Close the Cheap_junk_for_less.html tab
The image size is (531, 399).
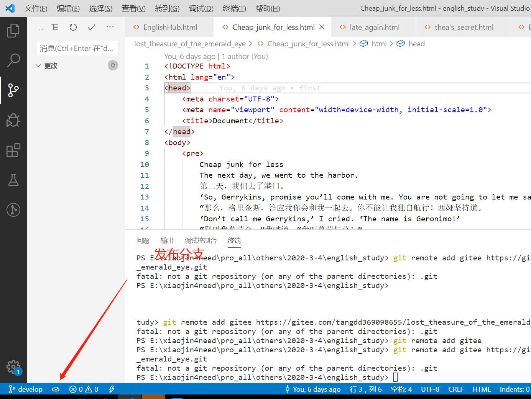[322, 27]
